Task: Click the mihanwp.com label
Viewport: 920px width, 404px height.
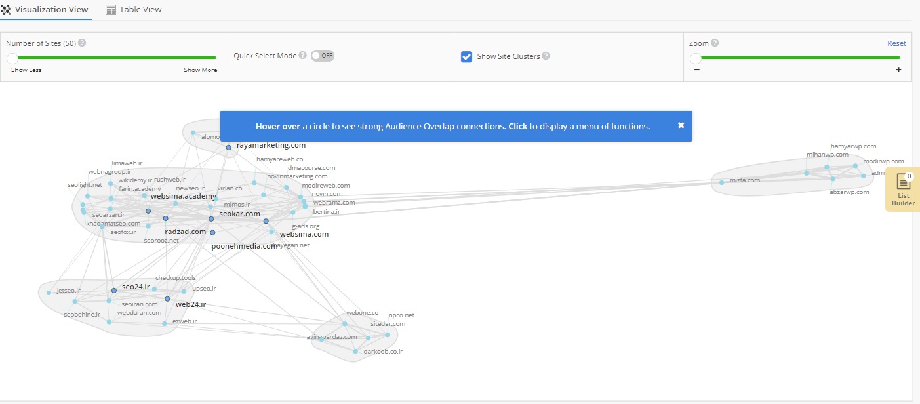Action: coord(828,155)
